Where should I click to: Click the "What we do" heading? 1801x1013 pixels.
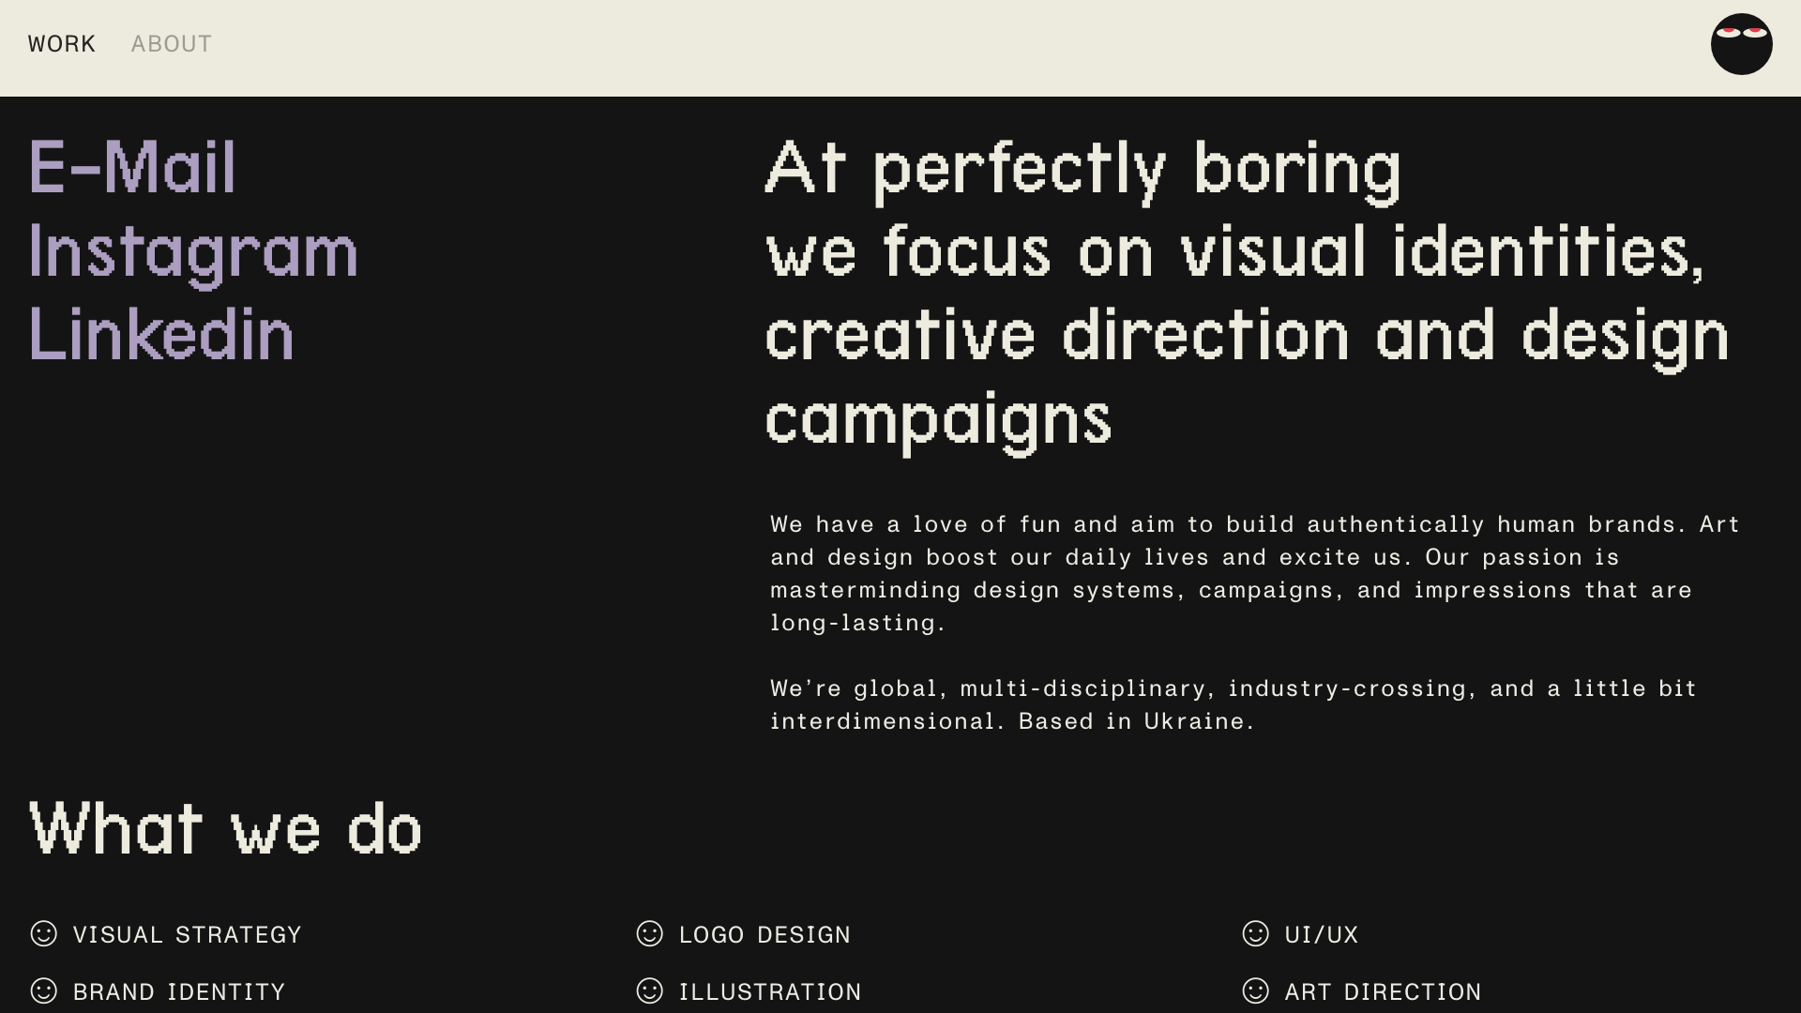[x=225, y=828]
